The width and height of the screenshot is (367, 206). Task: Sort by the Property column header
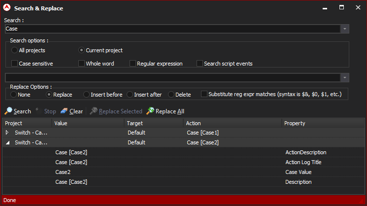coord(323,123)
